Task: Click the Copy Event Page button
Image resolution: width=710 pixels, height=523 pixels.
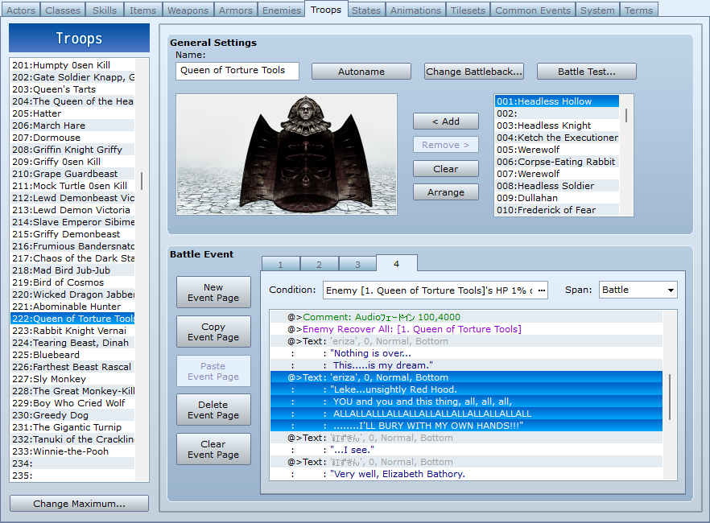Action: 213,332
